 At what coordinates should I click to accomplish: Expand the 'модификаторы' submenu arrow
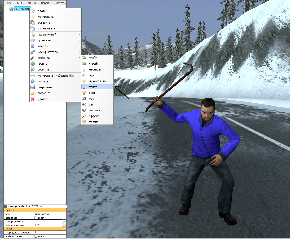[x=79, y=52]
